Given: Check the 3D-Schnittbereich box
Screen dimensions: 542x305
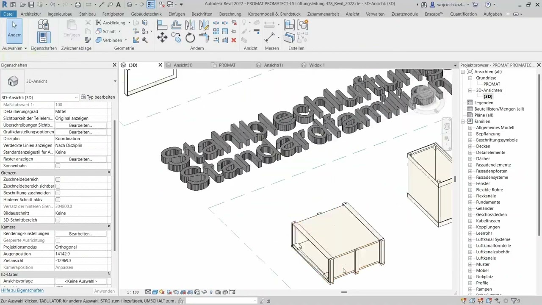Looking at the screenshot, I should (58, 220).
